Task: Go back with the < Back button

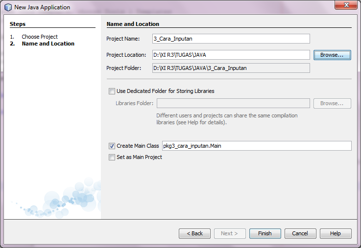Action: click(x=194, y=233)
